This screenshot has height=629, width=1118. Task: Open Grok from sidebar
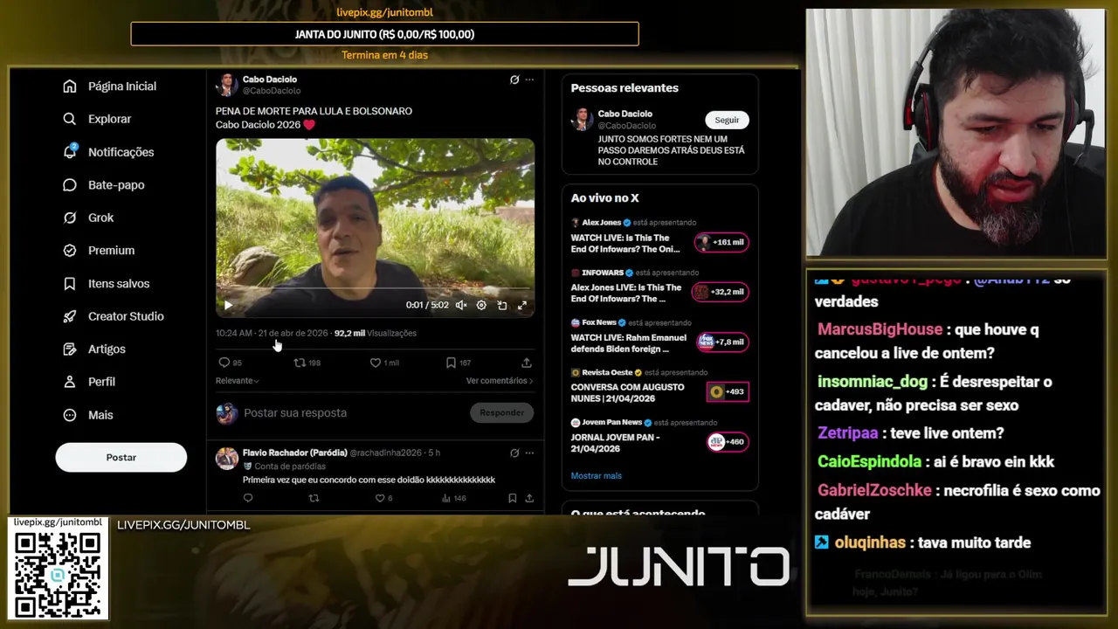88,218
